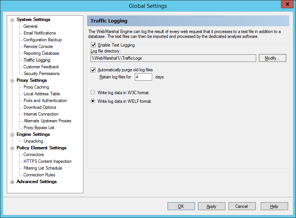Expand the Advanced Settings tree node

[12, 182]
